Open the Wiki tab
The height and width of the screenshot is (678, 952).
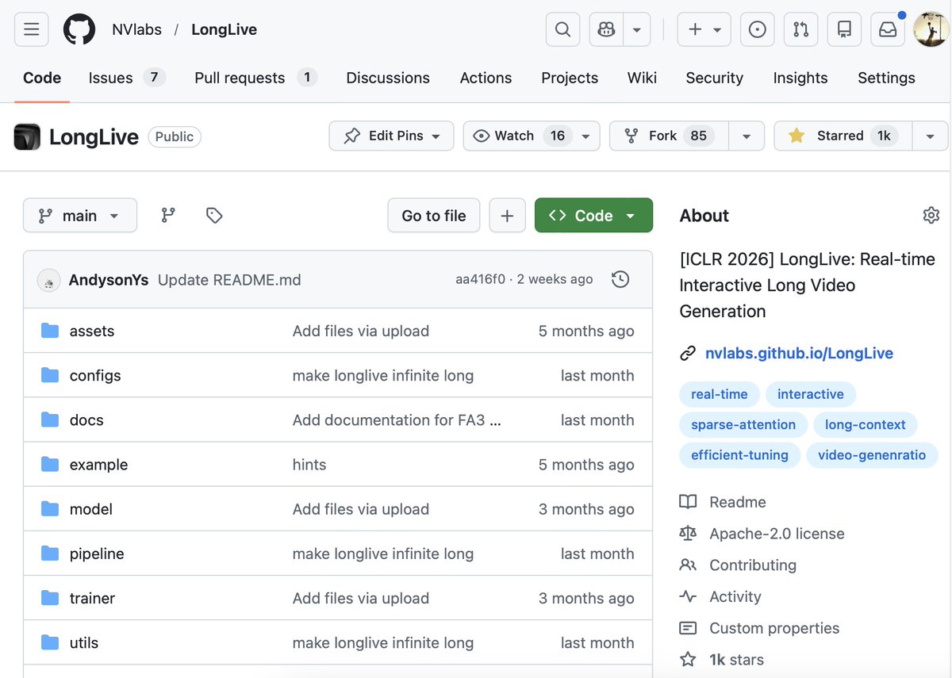(642, 78)
